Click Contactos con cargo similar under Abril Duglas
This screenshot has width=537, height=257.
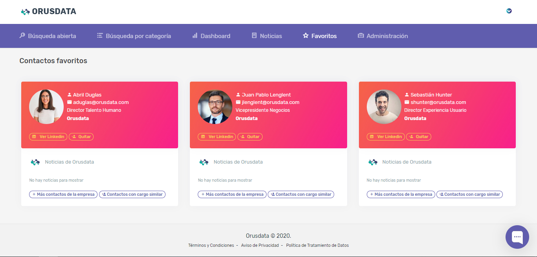tap(132, 194)
